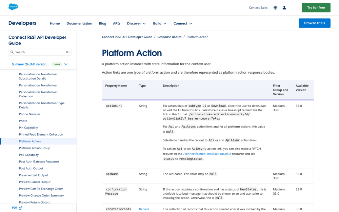Expand the Build menu
This screenshot has height=212, width=339.
pos(160,23)
